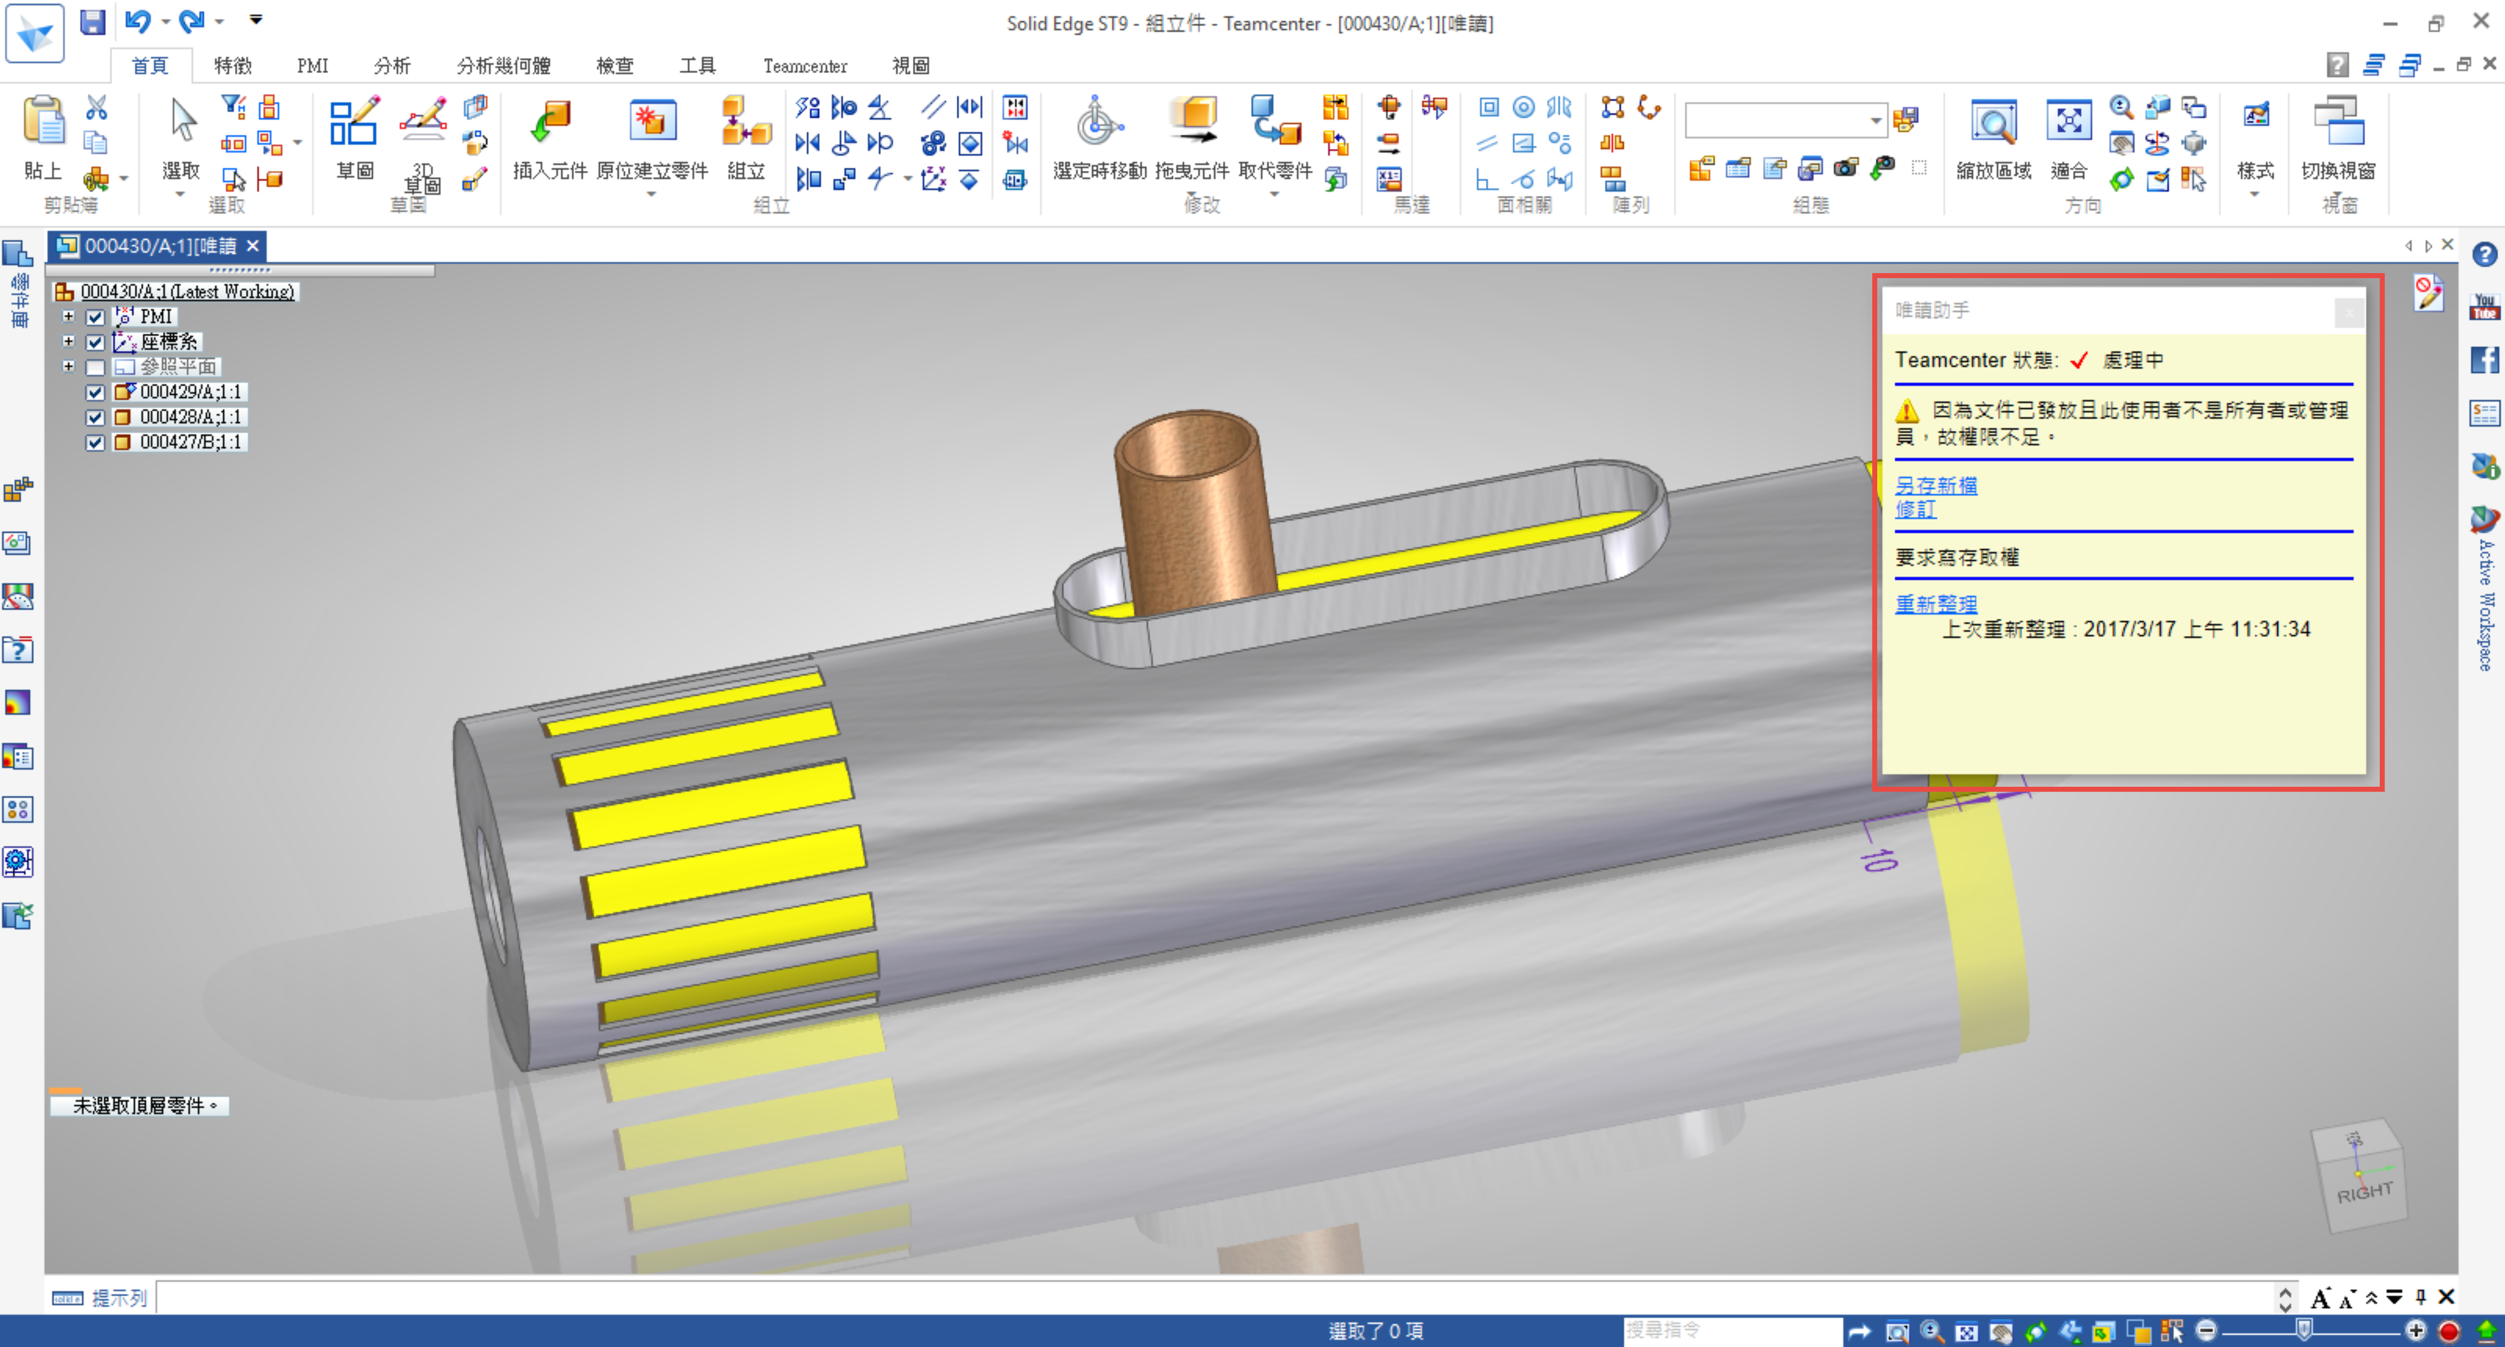Open the YouTube sidebar icon
The width and height of the screenshot is (2505, 1347).
coord(2484,307)
